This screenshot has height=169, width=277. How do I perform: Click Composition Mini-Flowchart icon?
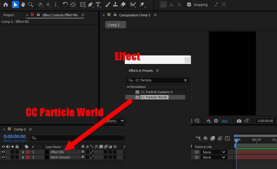(x=198, y=138)
